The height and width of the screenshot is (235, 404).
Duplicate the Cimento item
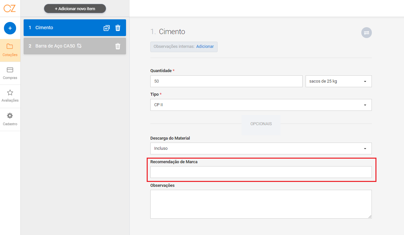point(106,28)
